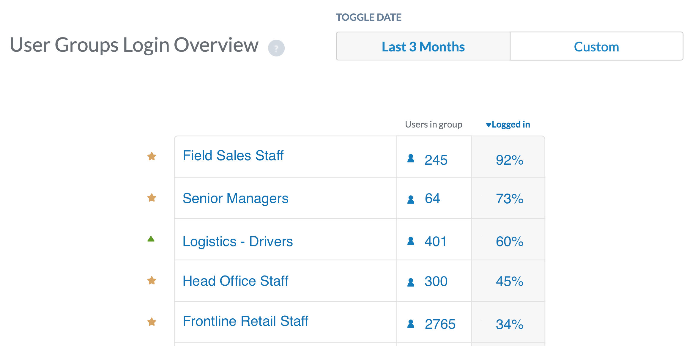Click the 245 user count value
The image size is (690, 346).
pos(436,160)
